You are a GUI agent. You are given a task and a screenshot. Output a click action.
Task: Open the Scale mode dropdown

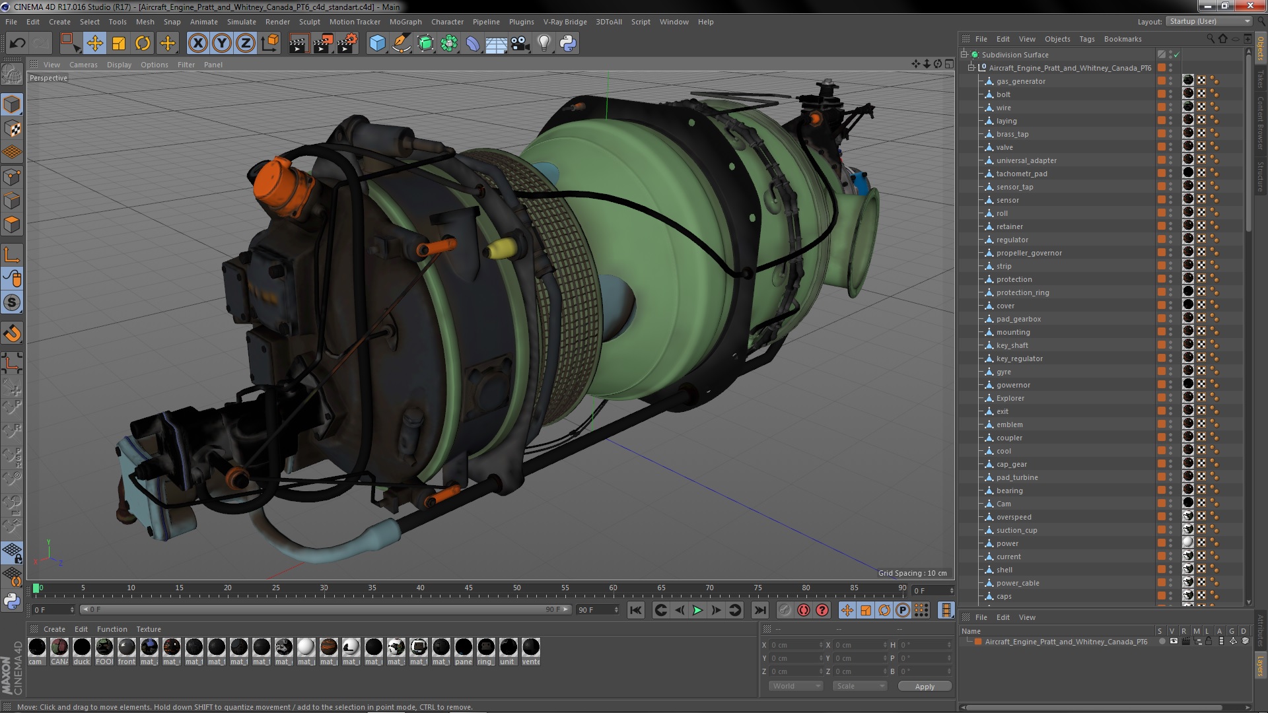tap(859, 686)
